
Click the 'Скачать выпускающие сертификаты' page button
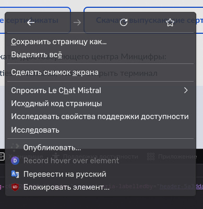(x=144, y=20)
